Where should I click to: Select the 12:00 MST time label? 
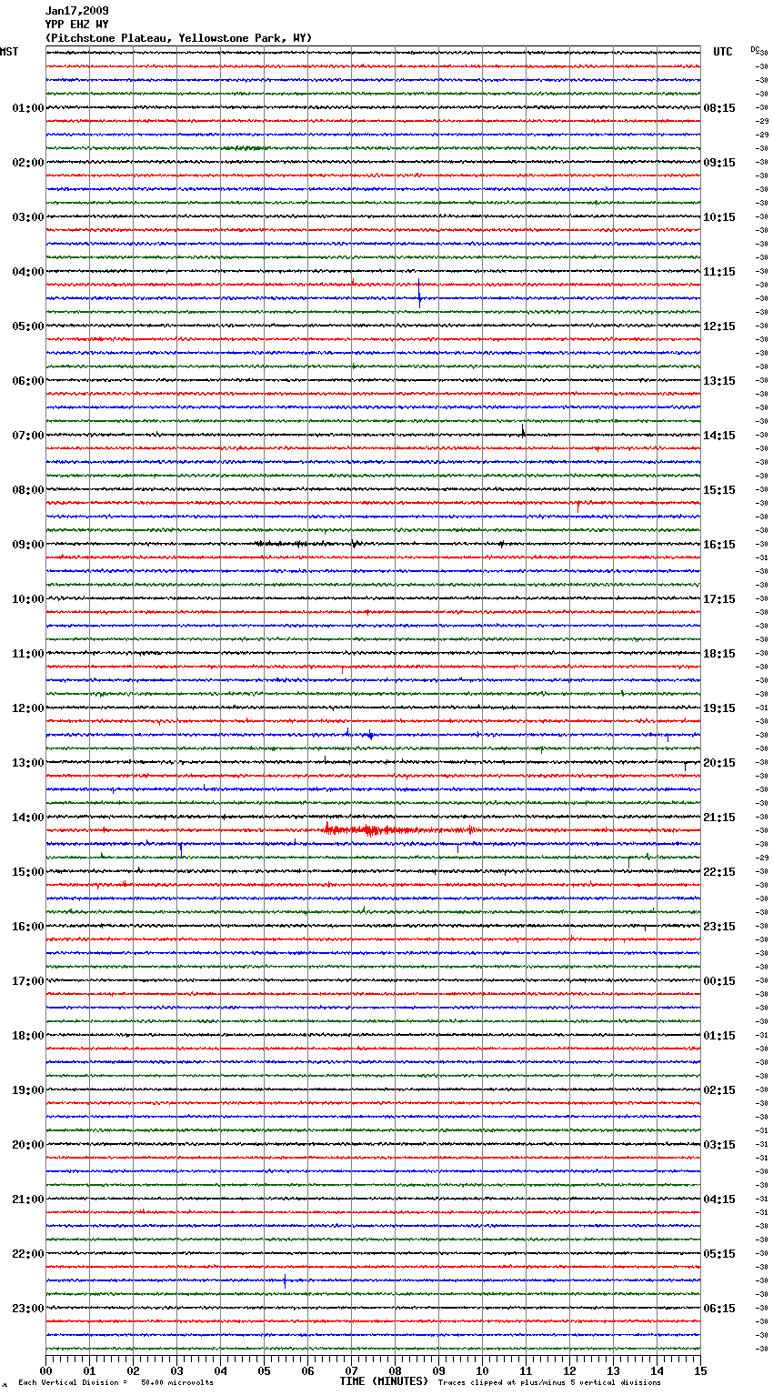(28, 708)
